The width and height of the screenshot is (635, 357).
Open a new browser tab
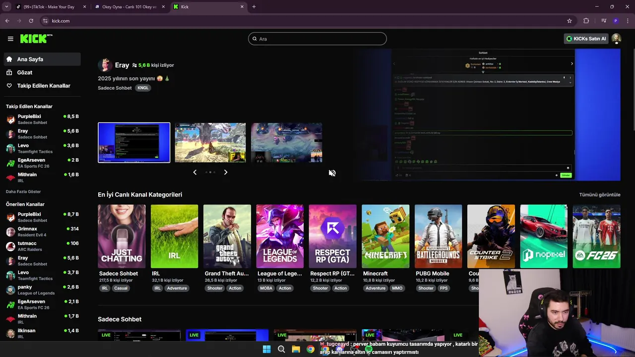click(x=254, y=6)
